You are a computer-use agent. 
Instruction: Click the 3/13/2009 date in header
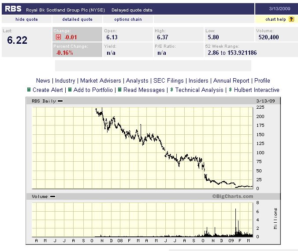[279, 8]
